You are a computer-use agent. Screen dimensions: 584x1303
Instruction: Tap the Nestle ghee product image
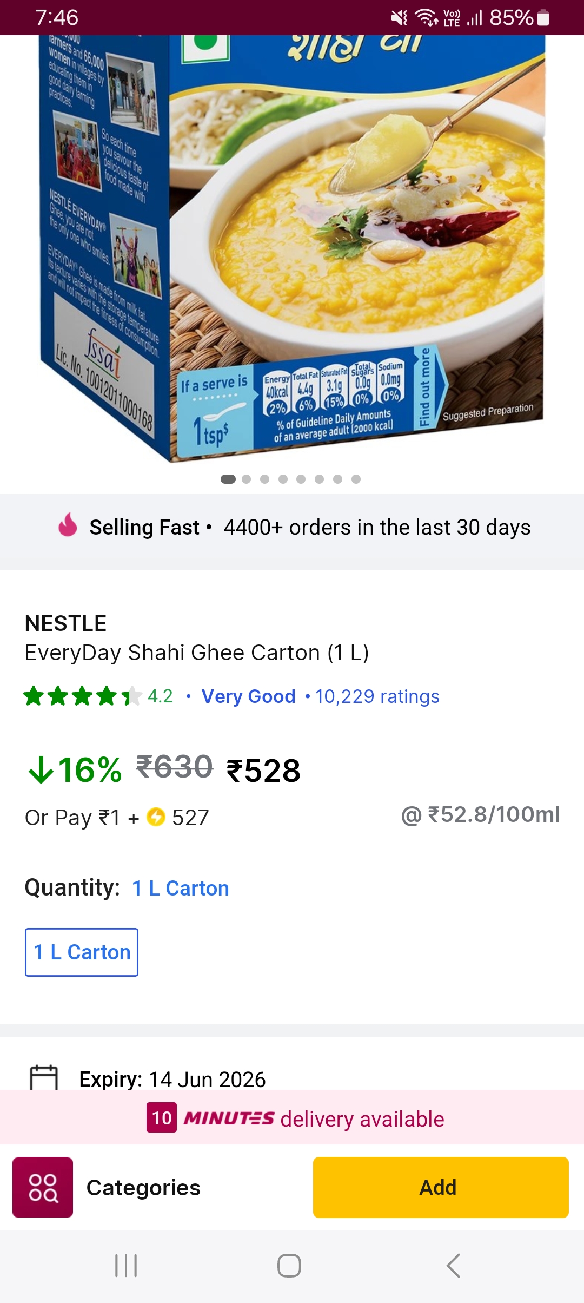pyautogui.click(x=292, y=244)
